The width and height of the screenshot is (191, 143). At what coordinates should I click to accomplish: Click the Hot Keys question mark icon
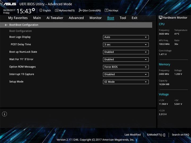106,10
